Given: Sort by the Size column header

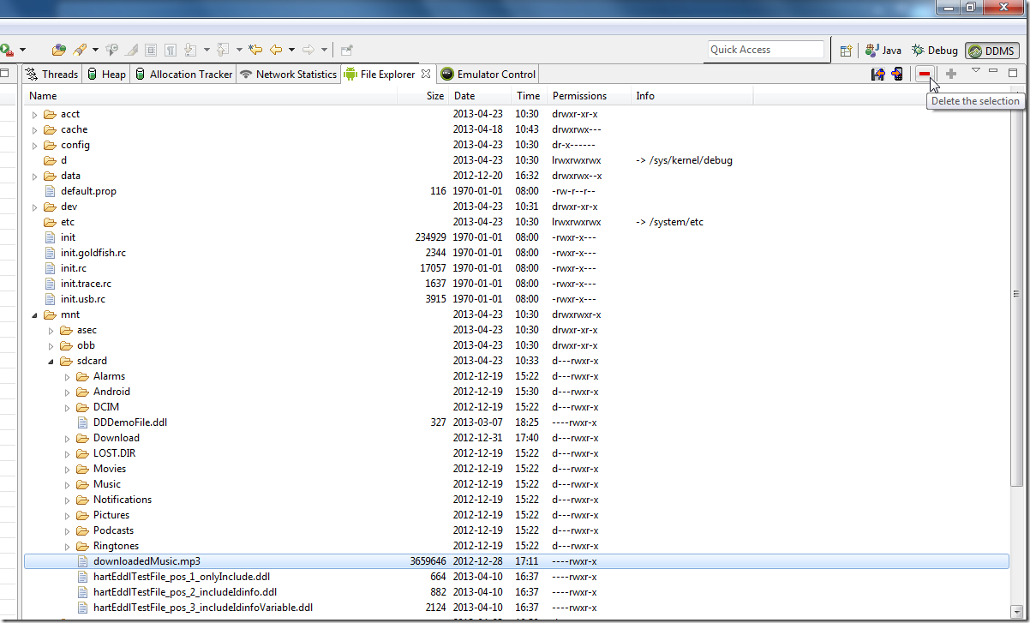Looking at the screenshot, I should click(424, 96).
